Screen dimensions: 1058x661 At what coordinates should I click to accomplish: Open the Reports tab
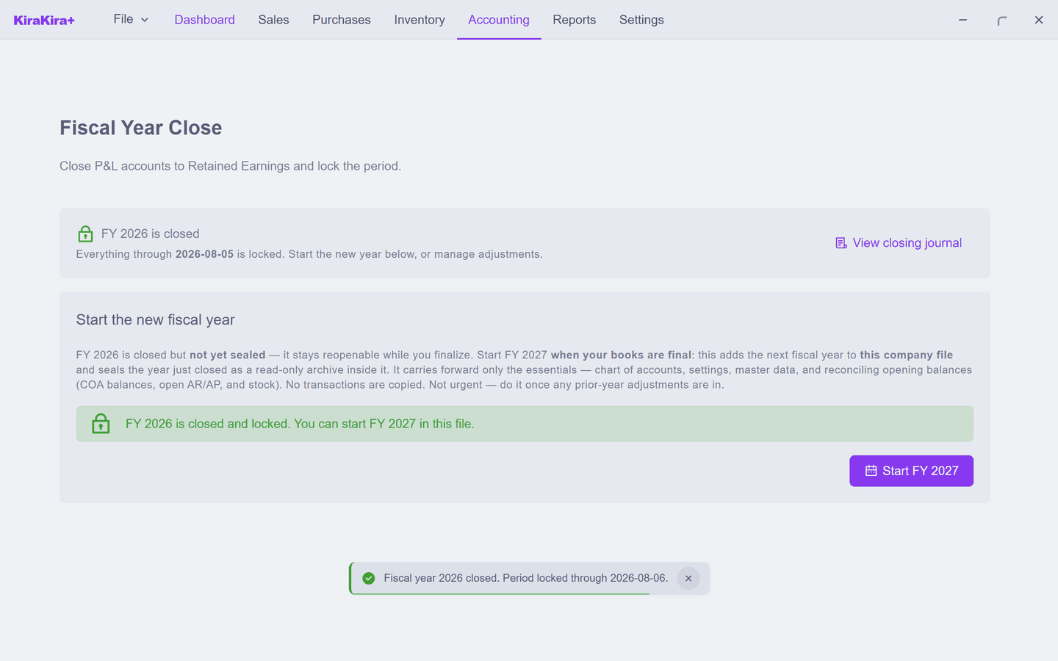click(575, 20)
